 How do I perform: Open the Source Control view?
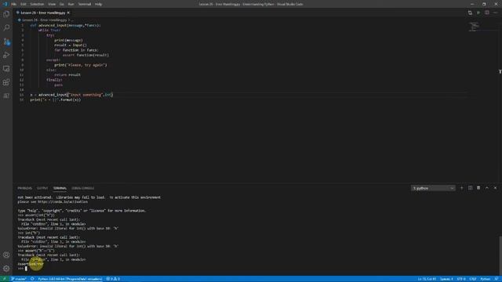coord(6,42)
